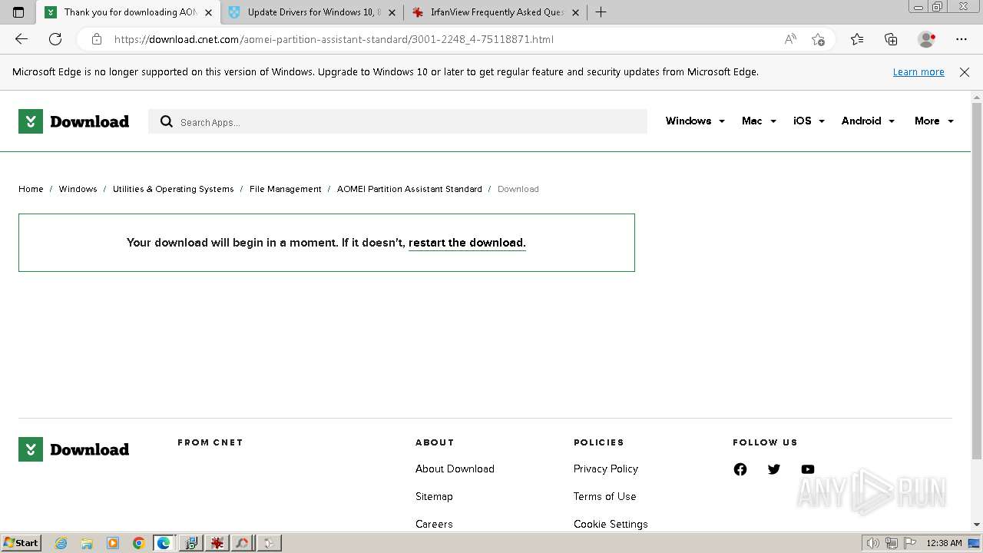The width and height of the screenshot is (983, 553).
Task: Open the Sitemap footer link
Action: [434, 496]
